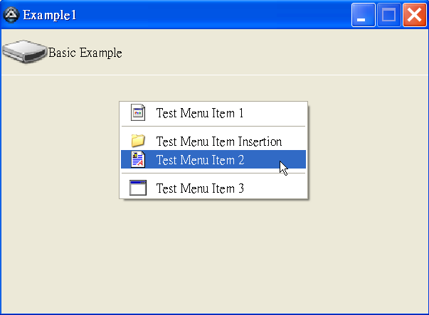Select the yellow folder icon in the menu
The image size is (429, 315).
pyautogui.click(x=138, y=141)
